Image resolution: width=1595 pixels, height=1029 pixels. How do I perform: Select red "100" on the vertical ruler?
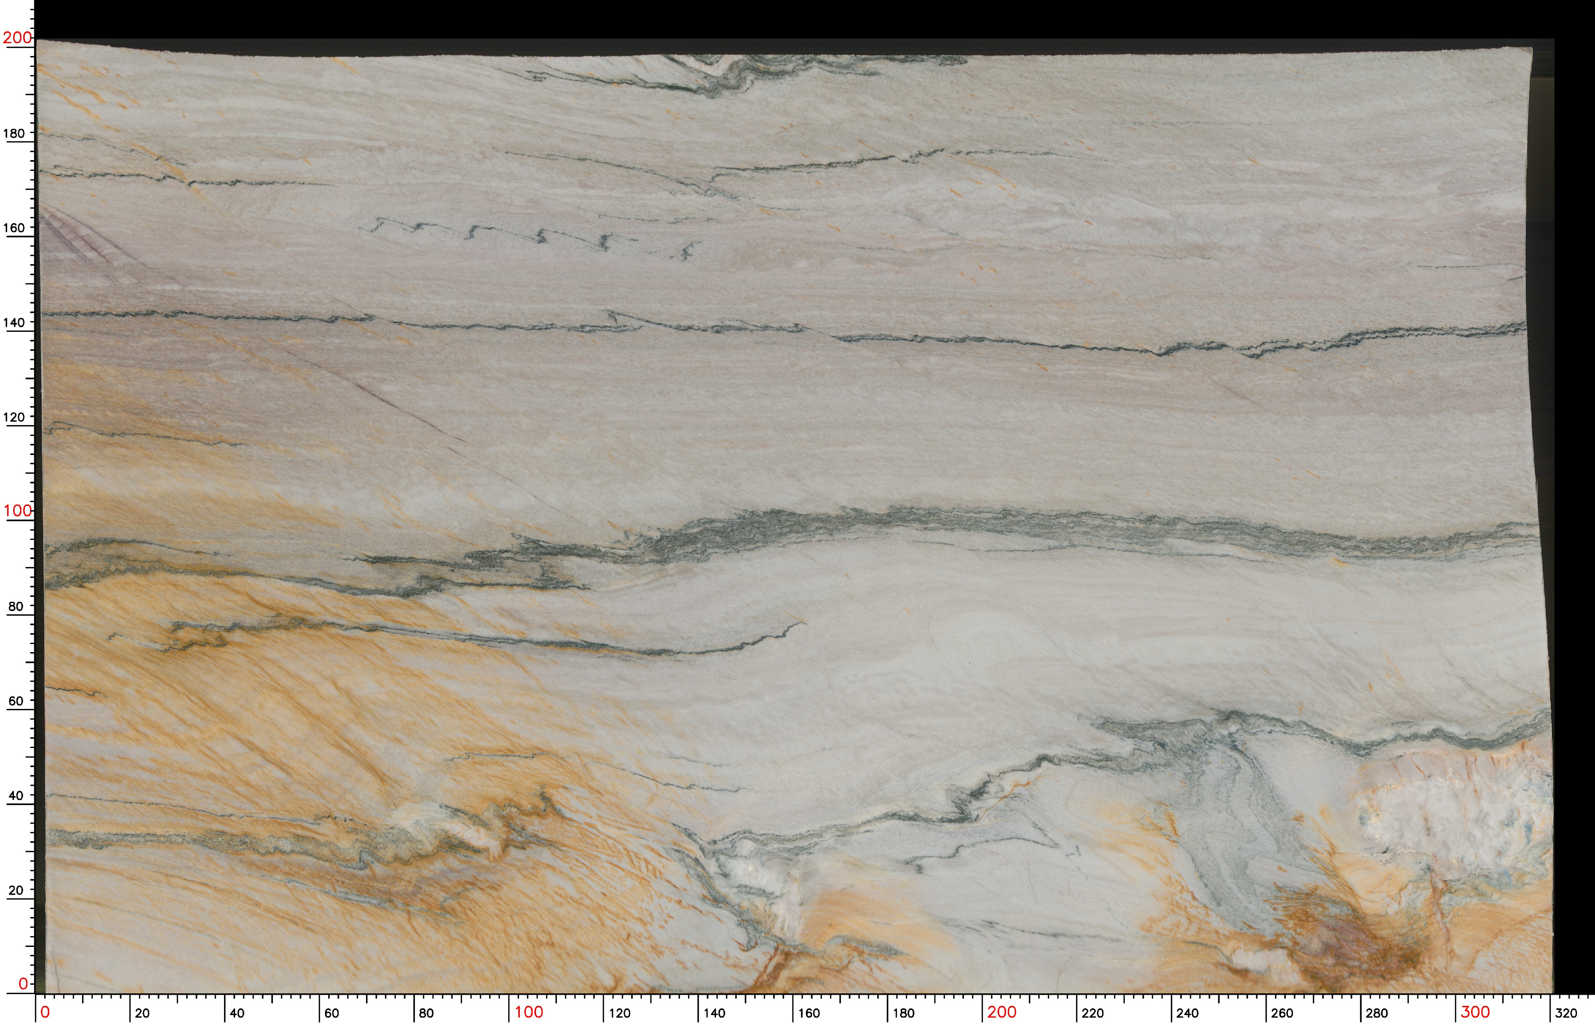pyautogui.click(x=17, y=511)
